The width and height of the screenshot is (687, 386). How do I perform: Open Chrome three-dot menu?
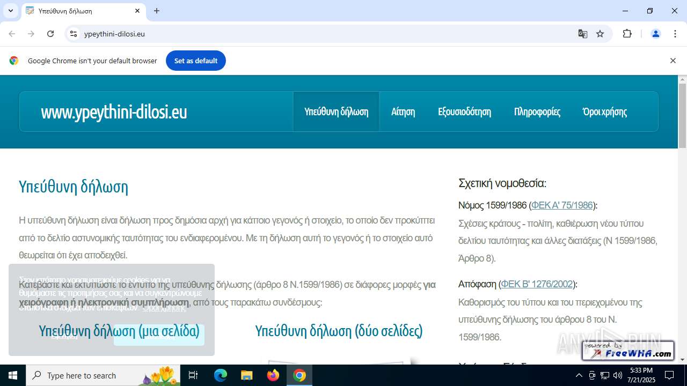coord(675,34)
